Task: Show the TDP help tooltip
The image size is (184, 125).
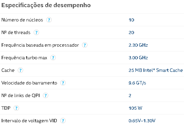Action: click(16, 108)
